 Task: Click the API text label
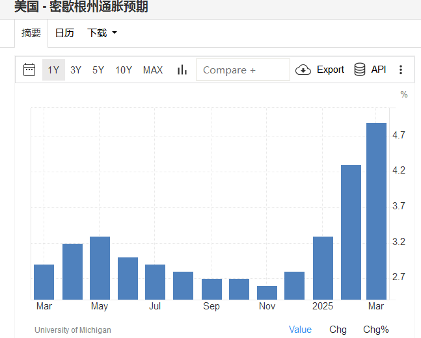click(x=379, y=70)
